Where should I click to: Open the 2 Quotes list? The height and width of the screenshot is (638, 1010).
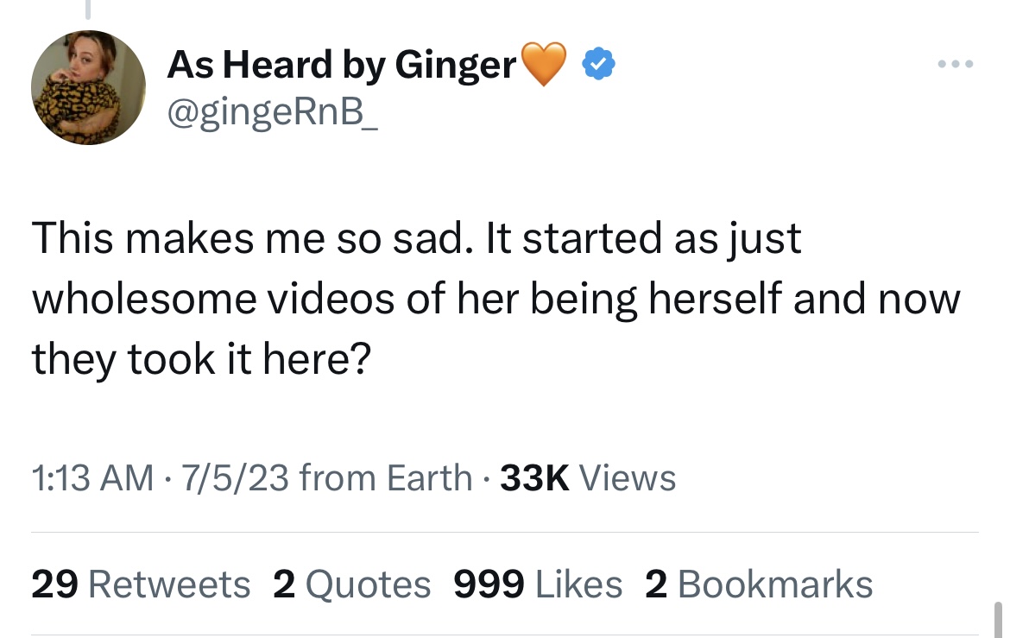(351, 584)
